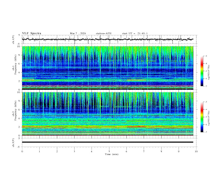Click the ch.1 voltage waveform trace
This screenshot has height=170, width=221.
pyautogui.click(x=107, y=39)
